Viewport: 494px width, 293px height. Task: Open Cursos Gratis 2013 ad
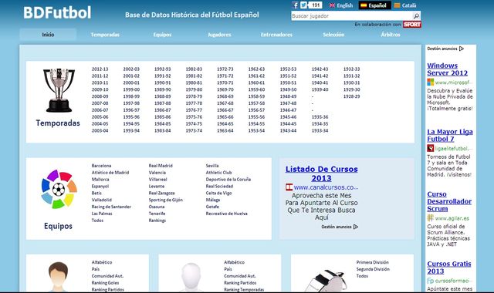(449, 268)
